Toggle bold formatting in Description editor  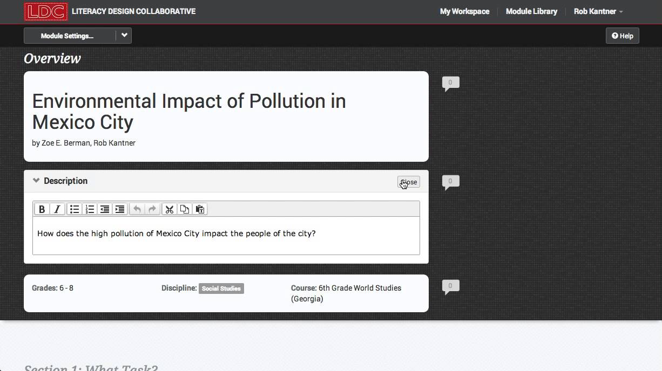coord(42,209)
